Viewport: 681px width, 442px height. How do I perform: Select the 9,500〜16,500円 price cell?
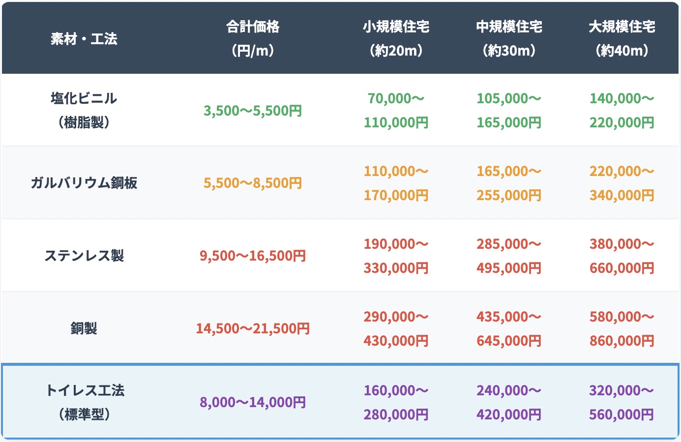(x=253, y=256)
